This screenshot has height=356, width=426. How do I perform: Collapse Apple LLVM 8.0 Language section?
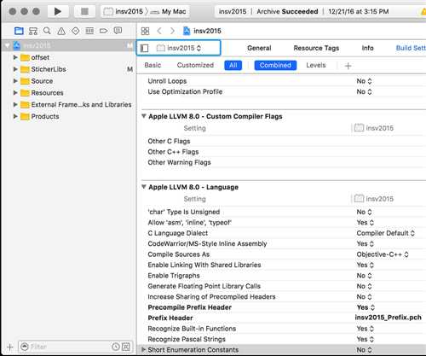coord(144,187)
